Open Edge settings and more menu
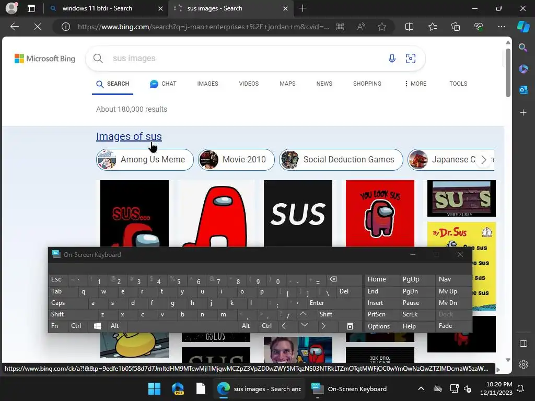 [501, 27]
